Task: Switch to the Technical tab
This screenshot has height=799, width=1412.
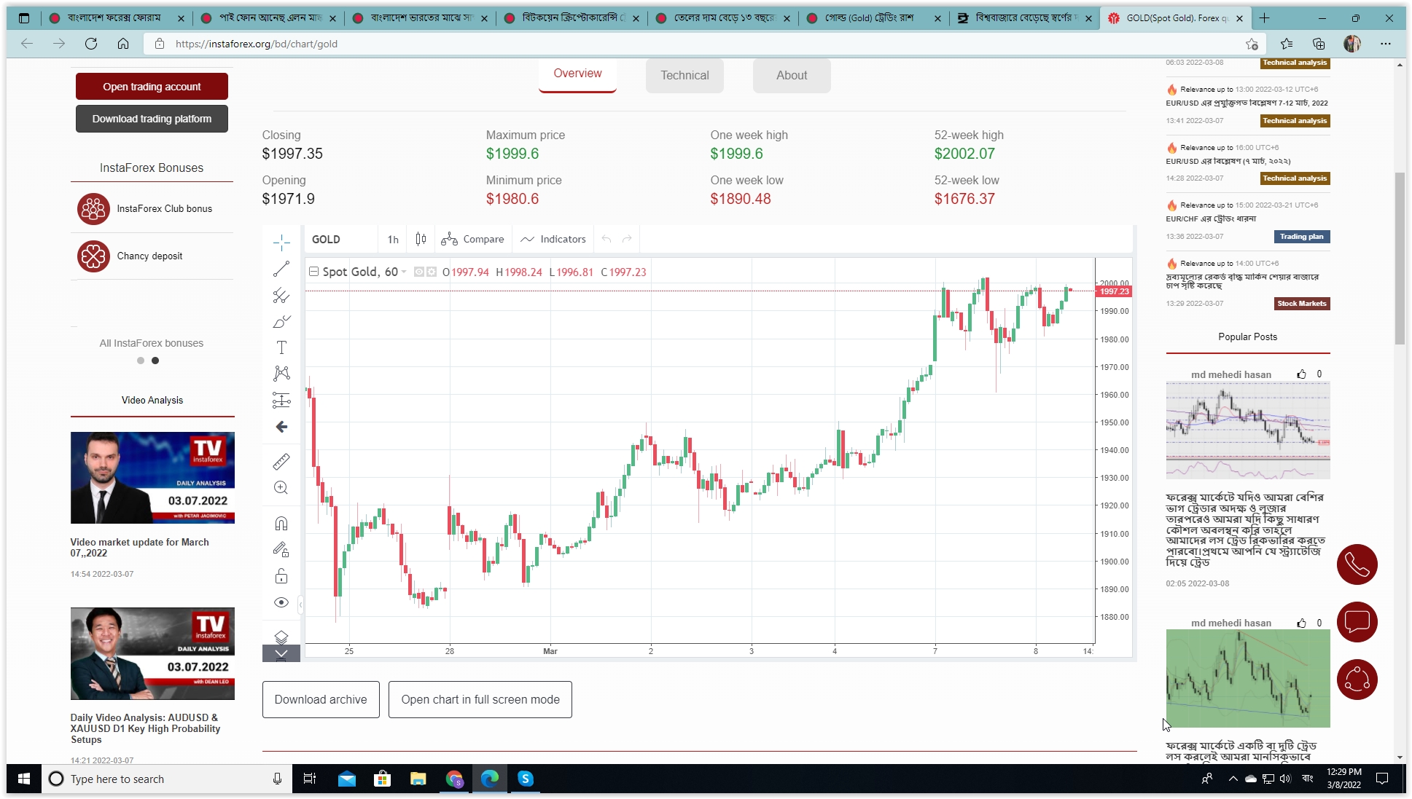Action: [684, 76]
